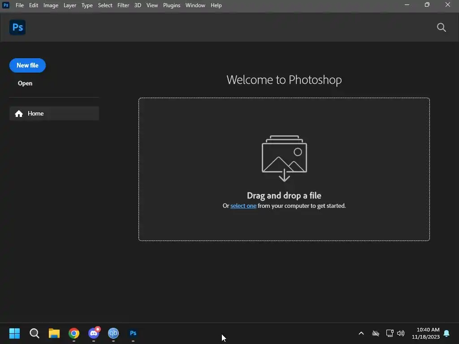Click the Photoshop Ps logo in header
The image size is (459, 344).
click(x=17, y=27)
